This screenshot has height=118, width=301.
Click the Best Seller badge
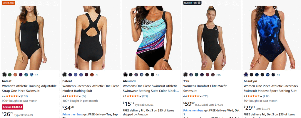click(x=9, y=3)
